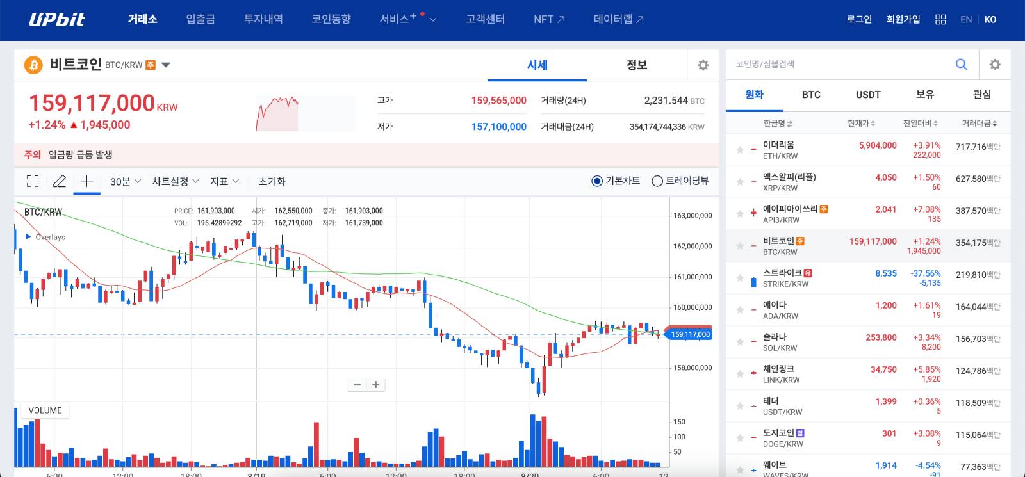1025x477 pixels.
Task: Expand BTC/KRW market selector arrow
Action: (x=166, y=65)
